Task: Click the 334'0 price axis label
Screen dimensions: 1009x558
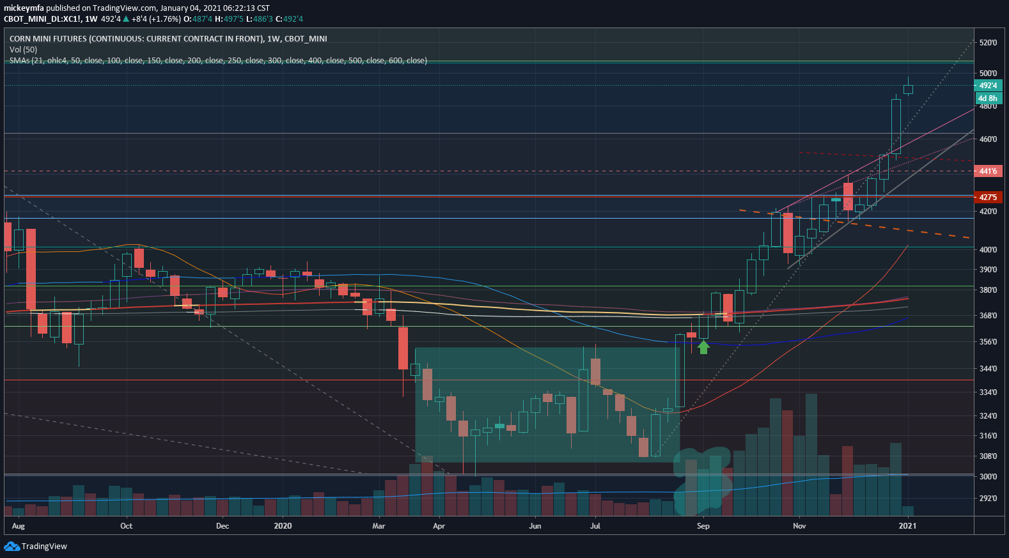Action: pos(988,392)
